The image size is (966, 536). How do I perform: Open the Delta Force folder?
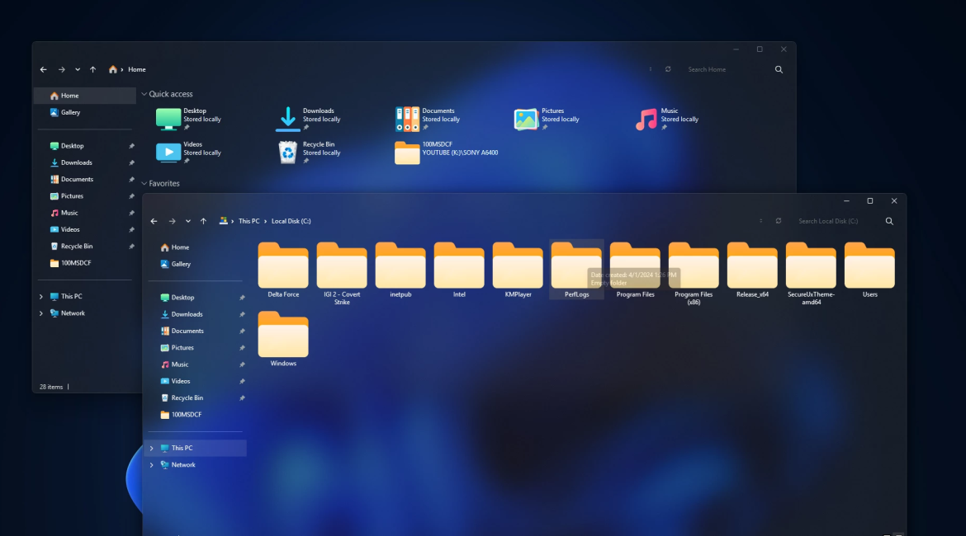point(283,268)
